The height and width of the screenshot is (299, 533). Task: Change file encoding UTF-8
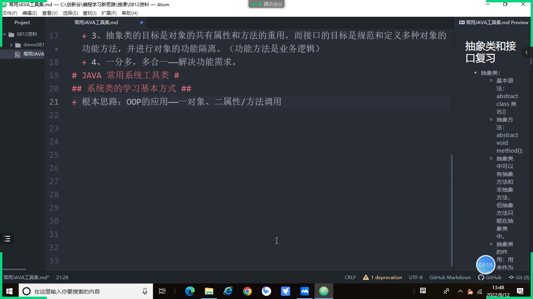coord(416,278)
